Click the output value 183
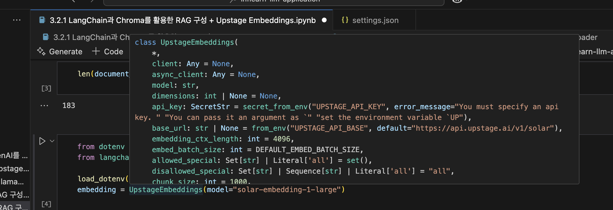Viewport: 613px width, 210px height. pos(69,106)
